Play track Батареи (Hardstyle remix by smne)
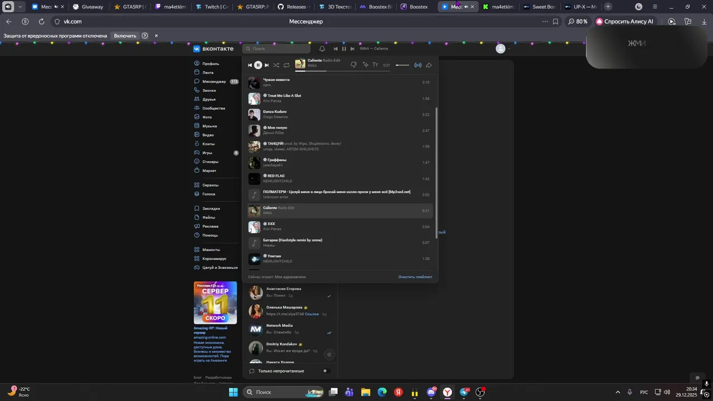This screenshot has width=713, height=401. (x=340, y=242)
